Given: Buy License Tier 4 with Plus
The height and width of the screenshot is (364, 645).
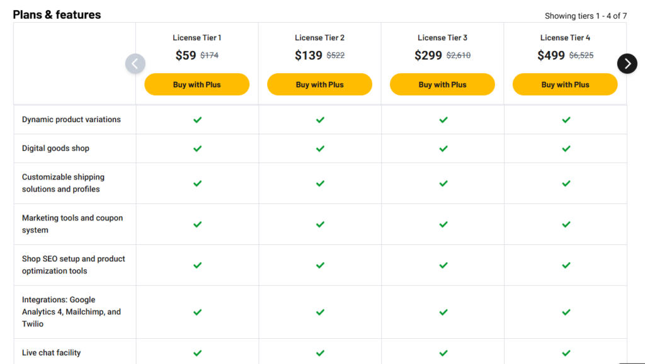Looking at the screenshot, I should 565,84.
